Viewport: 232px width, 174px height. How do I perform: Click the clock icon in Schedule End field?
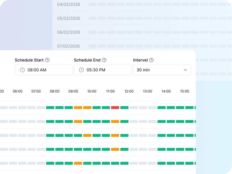point(81,70)
